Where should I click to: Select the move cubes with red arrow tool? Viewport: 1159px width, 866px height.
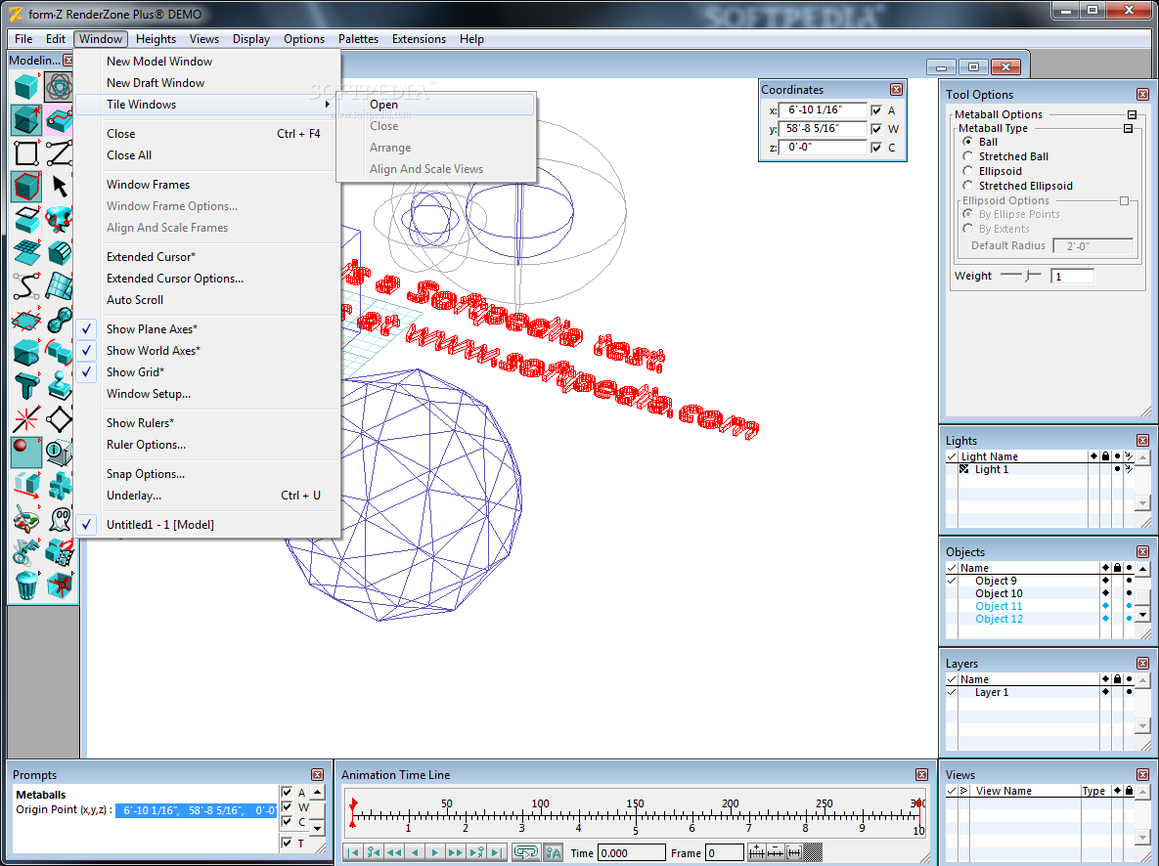[26, 486]
